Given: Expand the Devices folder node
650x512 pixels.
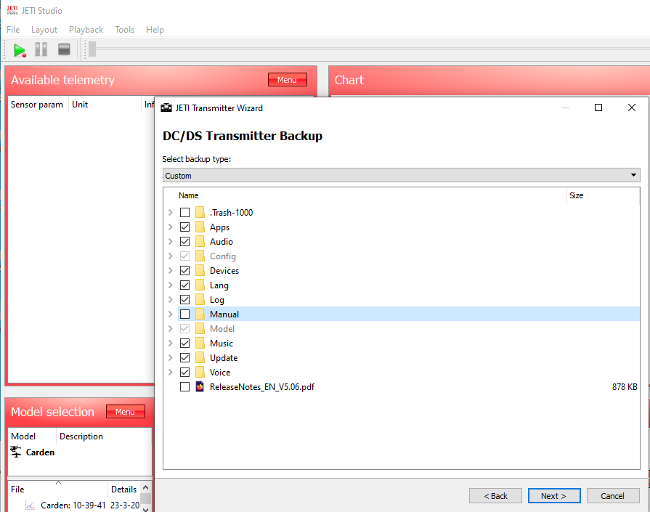Looking at the screenshot, I should (x=171, y=270).
